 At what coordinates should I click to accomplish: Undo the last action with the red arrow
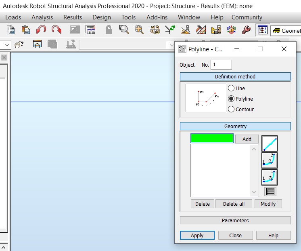point(41,30)
